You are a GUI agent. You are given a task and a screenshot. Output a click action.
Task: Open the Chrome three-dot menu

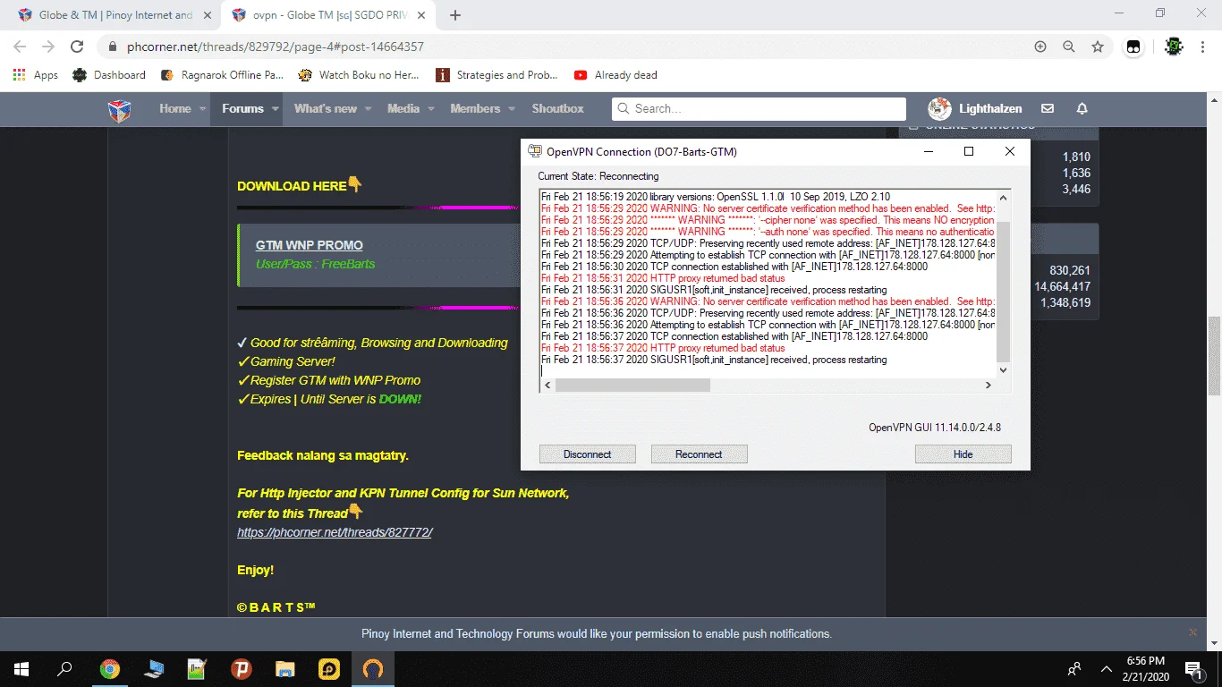(1203, 47)
